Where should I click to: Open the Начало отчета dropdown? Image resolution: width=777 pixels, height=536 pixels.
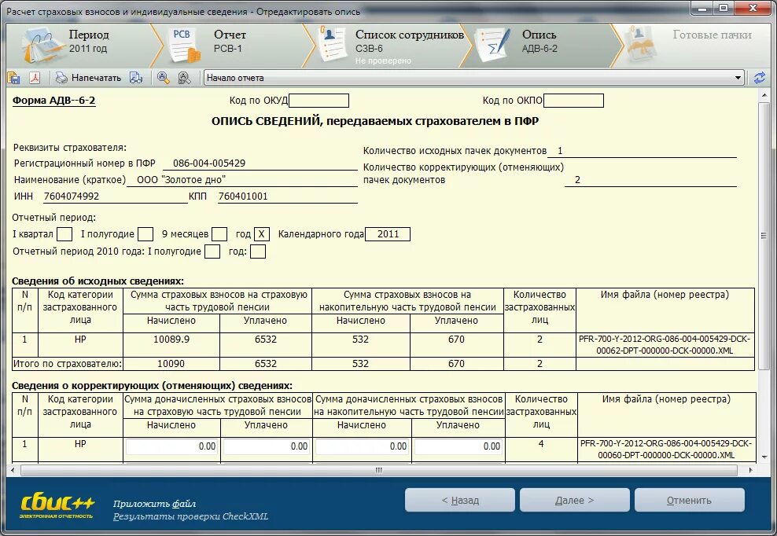point(738,78)
